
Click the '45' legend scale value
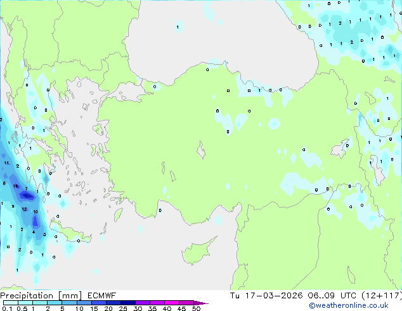pos(181,308)
